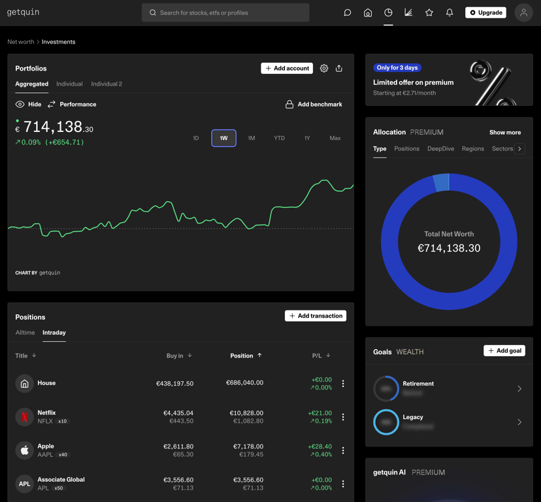The width and height of the screenshot is (541, 502).
Task: Go to the home icon in navbar
Action: (x=368, y=13)
